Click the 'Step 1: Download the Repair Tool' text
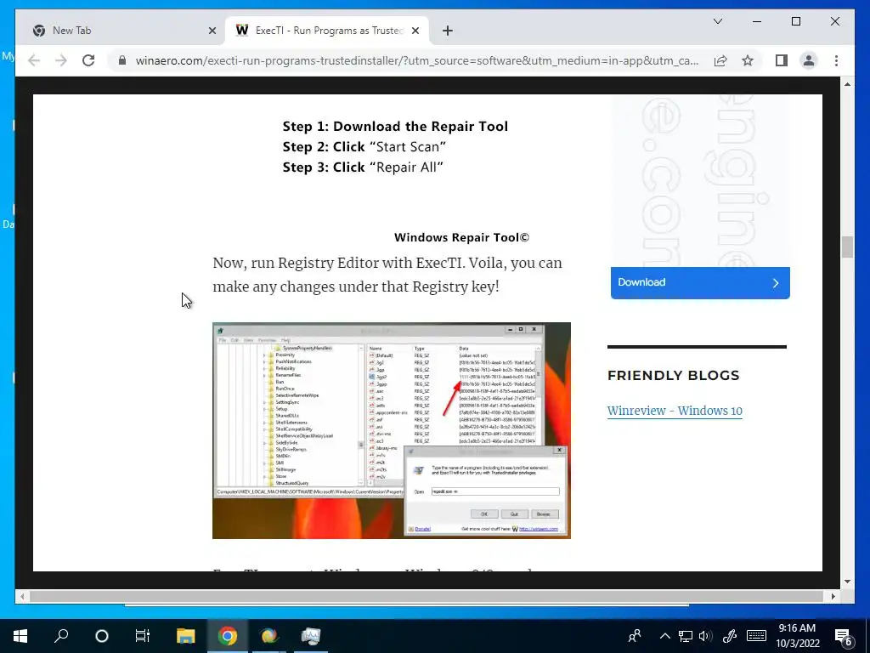The image size is (870, 653). click(x=395, y=127)
